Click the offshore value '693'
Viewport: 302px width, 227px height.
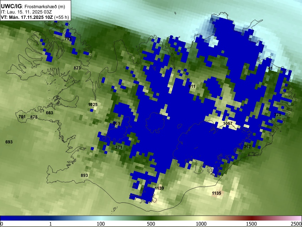click(x=9, y=142)
